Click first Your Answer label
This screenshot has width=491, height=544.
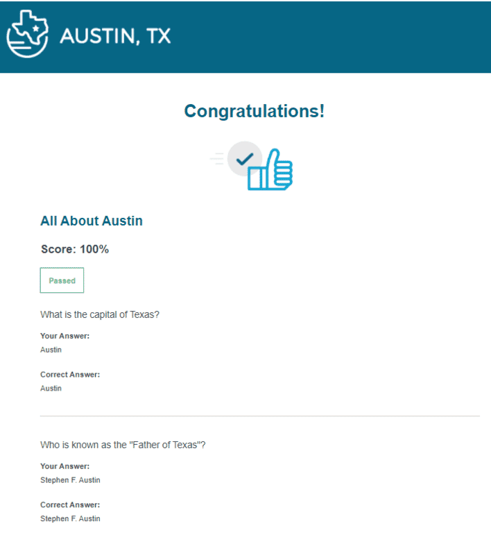click(65, 336)
